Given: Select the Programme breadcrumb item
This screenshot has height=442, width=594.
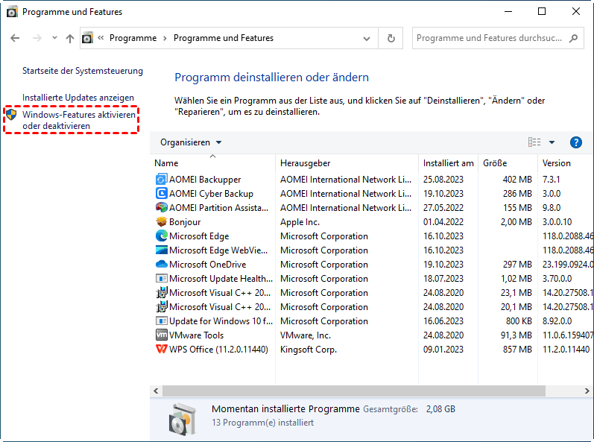Looking at the screenshot, I should tap(133, 38).
